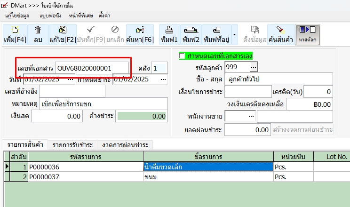Click the สร้างงวดการผ่อนชำระ button

point(302,129)
